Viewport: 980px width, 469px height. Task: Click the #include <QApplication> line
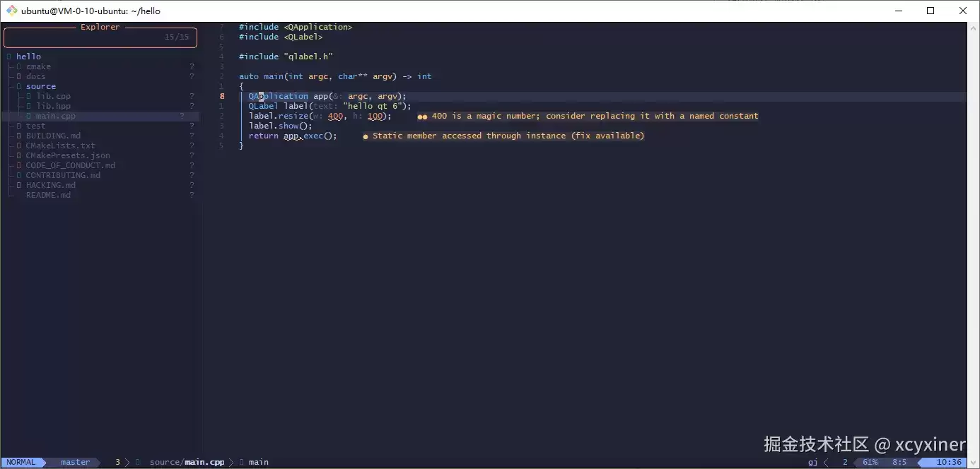tap(296, 27)
